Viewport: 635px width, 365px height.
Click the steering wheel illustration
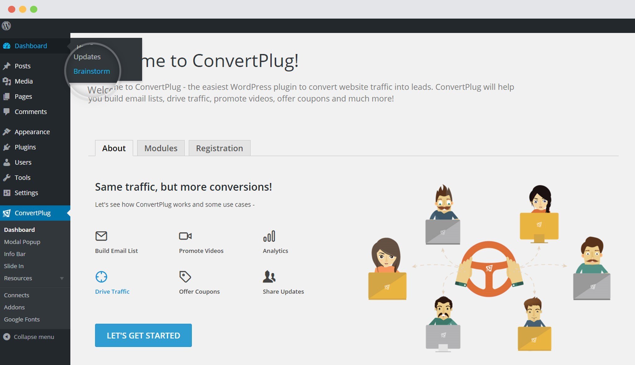489,269
